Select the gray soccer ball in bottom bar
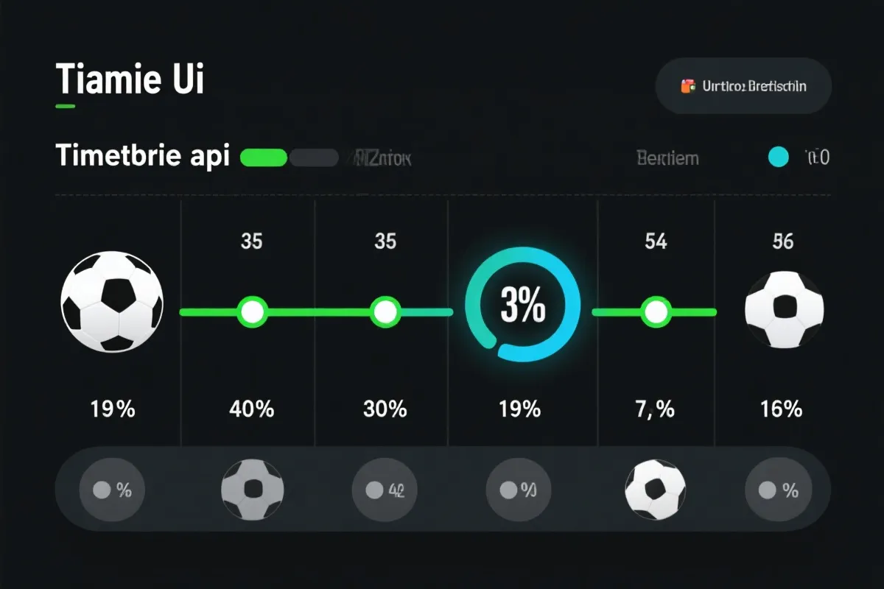 (x=253, y=490)
